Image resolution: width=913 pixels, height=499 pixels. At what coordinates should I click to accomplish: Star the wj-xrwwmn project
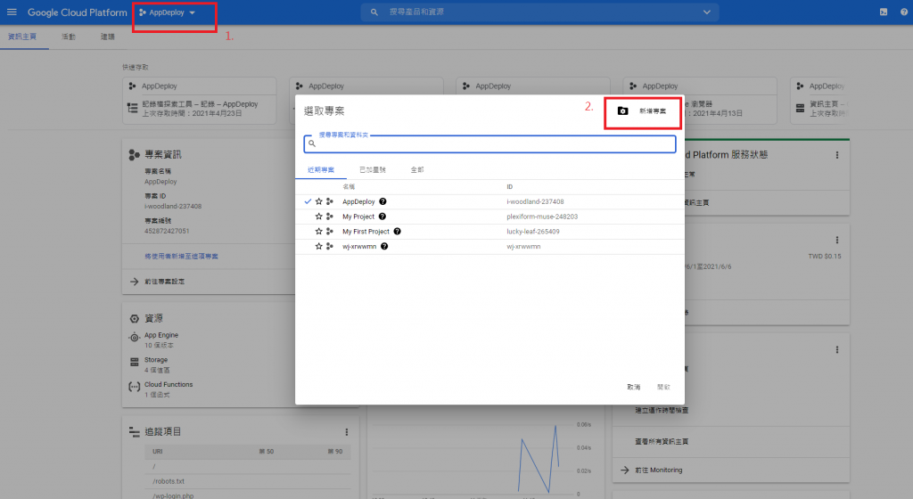point(318,247)
